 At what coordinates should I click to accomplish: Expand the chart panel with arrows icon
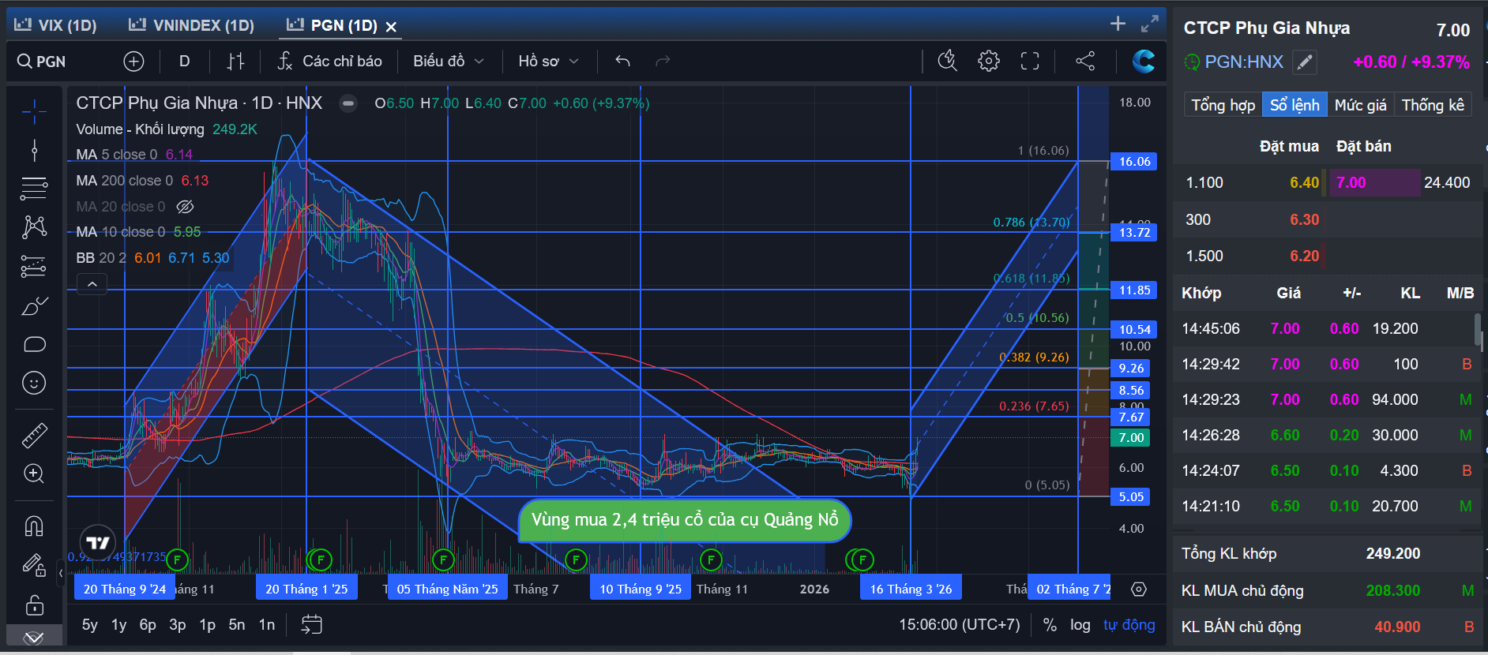(x=1150, y=24)
